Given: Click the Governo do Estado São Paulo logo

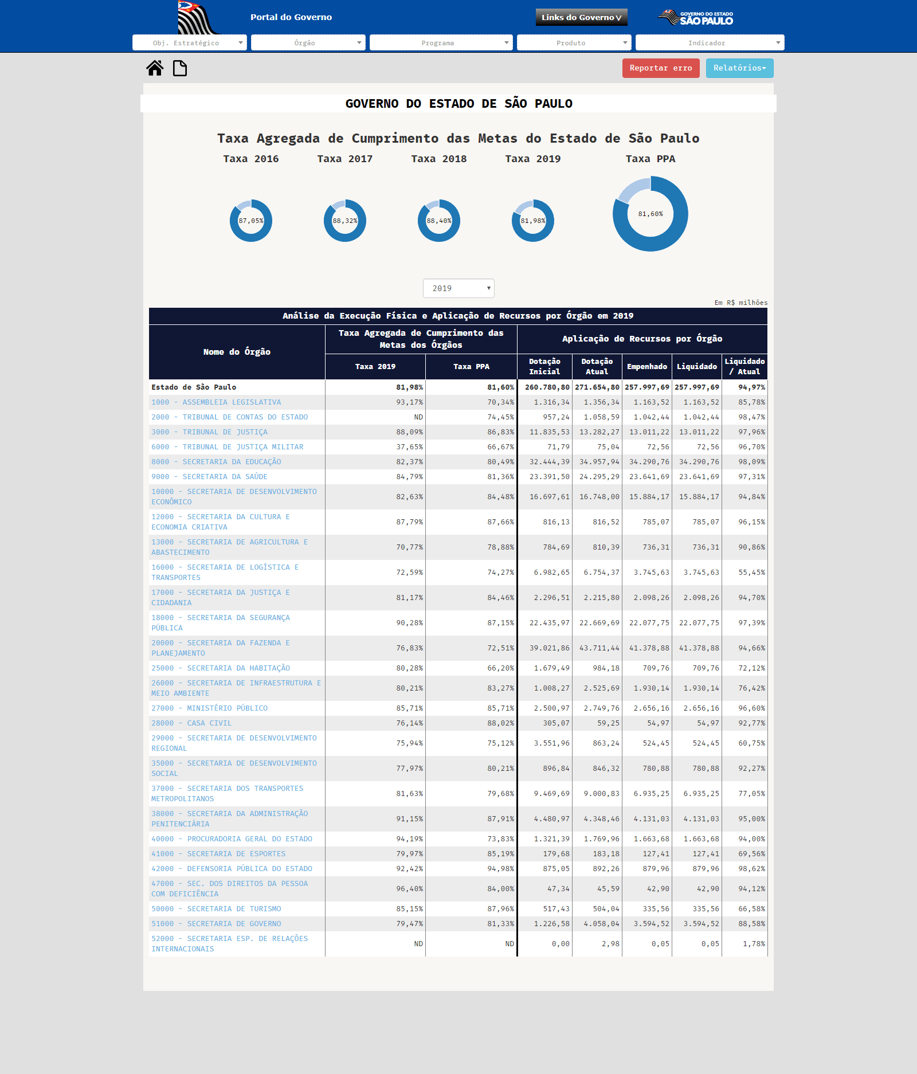Looking at the screenshot, I should (695, 18).
